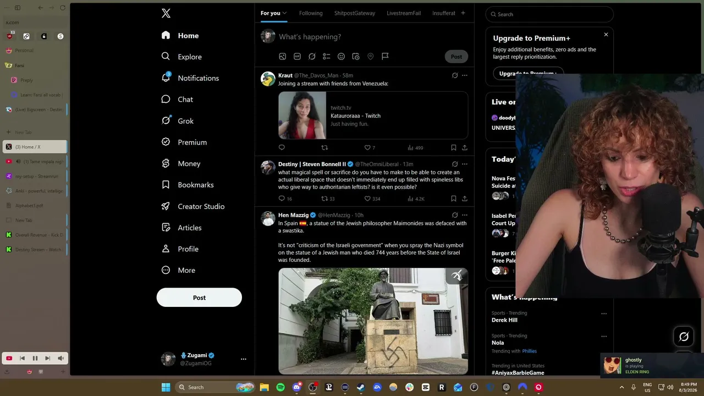This screenshot has height=396, width=704.
Task: Bookmark Destiny's post
Action: click(453, 199)
